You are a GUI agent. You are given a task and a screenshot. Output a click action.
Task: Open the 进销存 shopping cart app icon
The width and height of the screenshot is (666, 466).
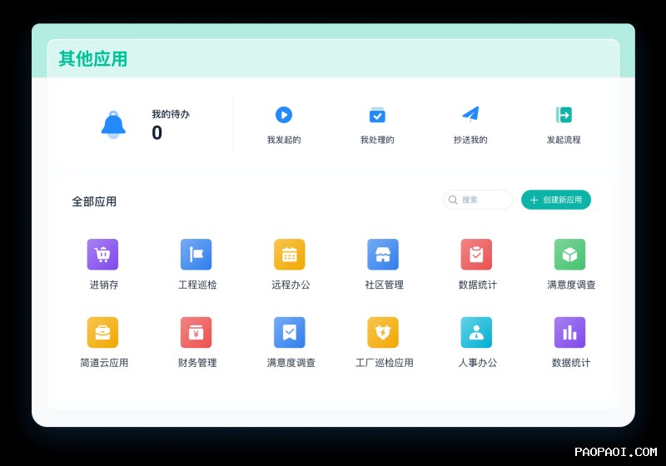[x=102, y=255]
